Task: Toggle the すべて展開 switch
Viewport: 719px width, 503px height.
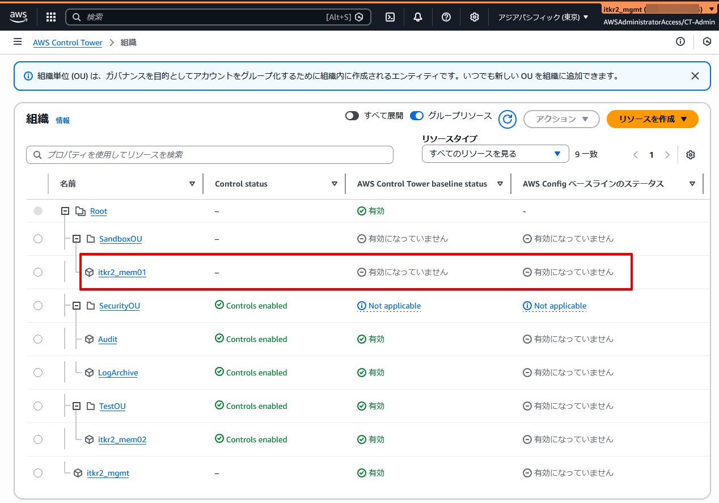Action: coord(352,116)
